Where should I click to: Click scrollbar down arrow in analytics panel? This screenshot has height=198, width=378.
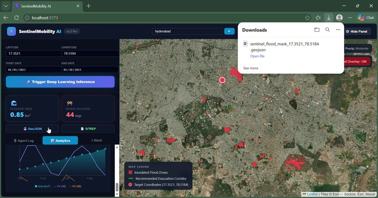[117, 194]
